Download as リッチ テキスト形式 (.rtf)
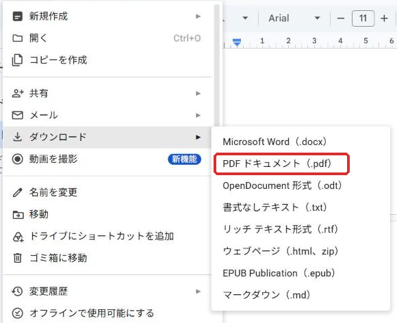 300,230
